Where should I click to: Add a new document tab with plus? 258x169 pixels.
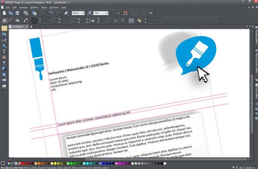point(31,27)
